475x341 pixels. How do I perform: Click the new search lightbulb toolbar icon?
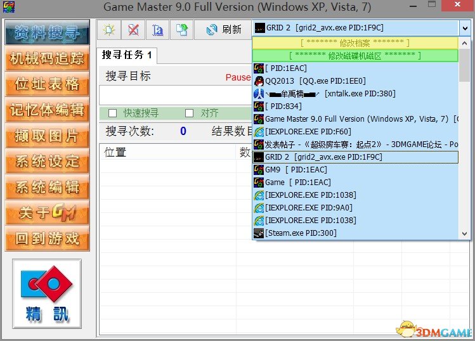coord(109,30)
